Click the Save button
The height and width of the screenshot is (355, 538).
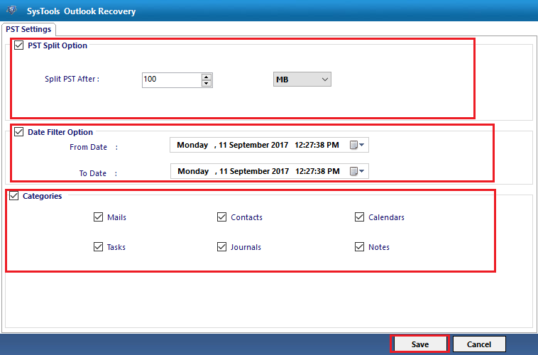click(420, 344)
